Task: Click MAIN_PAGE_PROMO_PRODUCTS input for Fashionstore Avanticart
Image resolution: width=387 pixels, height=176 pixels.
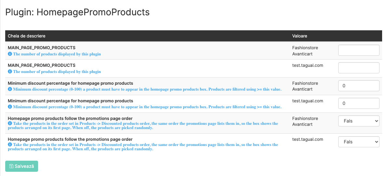Action: point(359,50)
